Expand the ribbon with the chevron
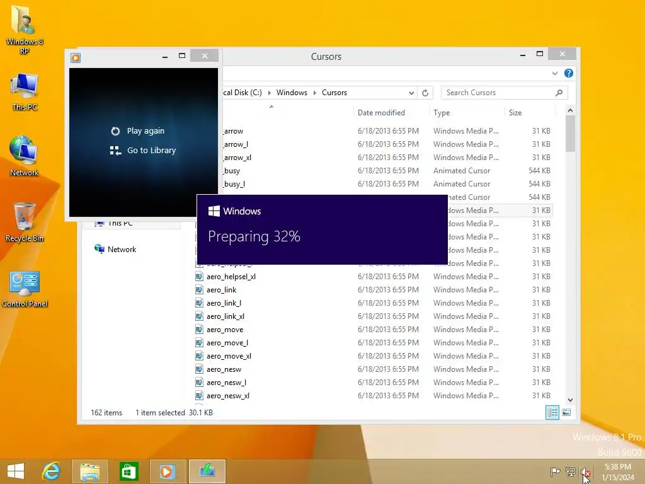Screen dimensions: 645x484 point(555,73)
